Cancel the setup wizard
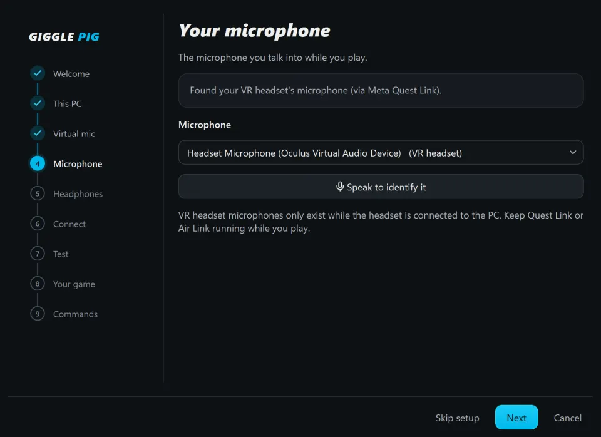Image resolution: width=601 pixels, height=437 pixels. click(x=567, y=418)
